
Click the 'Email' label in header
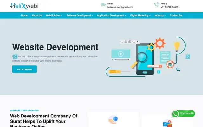pos(110,4)
